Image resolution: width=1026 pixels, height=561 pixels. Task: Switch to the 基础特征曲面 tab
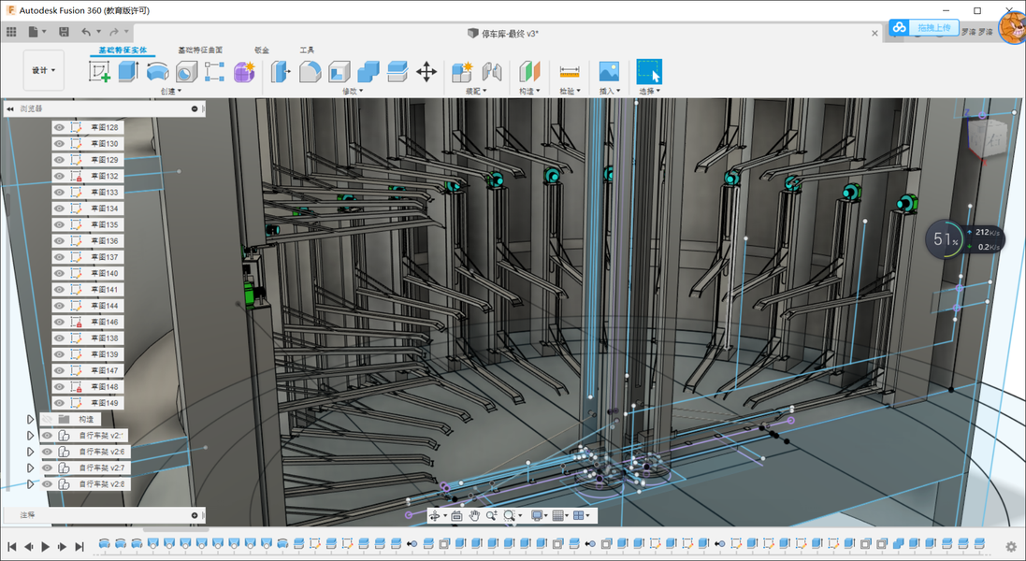pos(200,50)
